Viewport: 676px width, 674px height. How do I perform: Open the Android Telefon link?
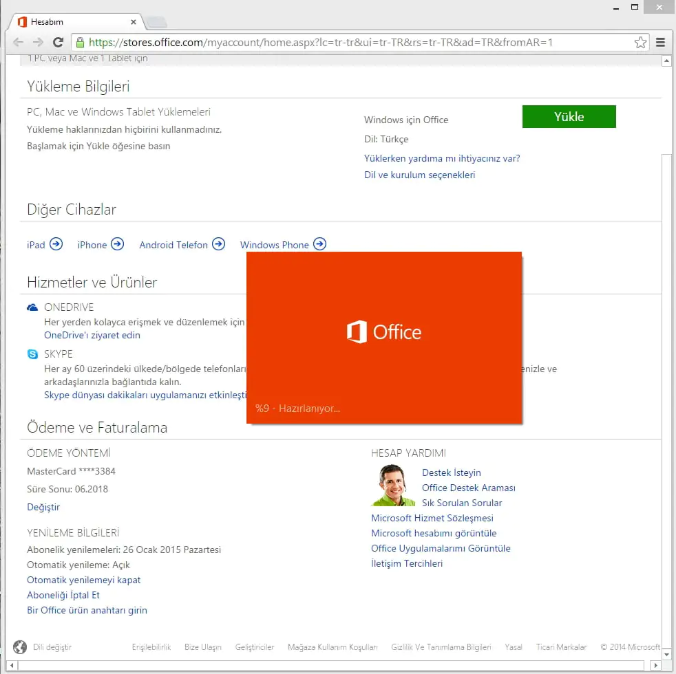click(173, 245)
